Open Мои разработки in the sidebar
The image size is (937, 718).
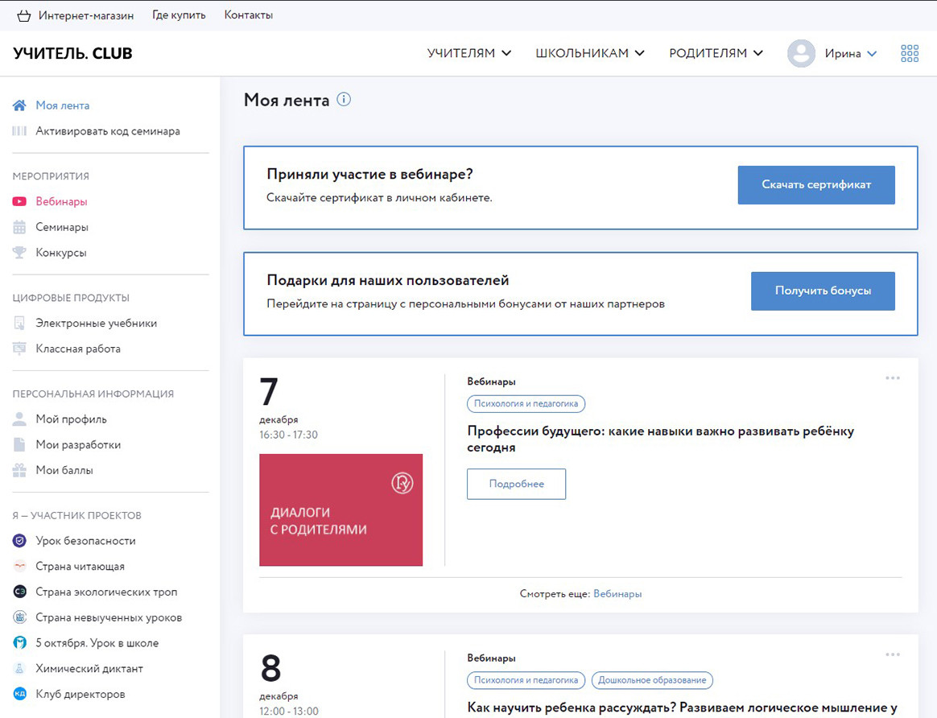78,444
